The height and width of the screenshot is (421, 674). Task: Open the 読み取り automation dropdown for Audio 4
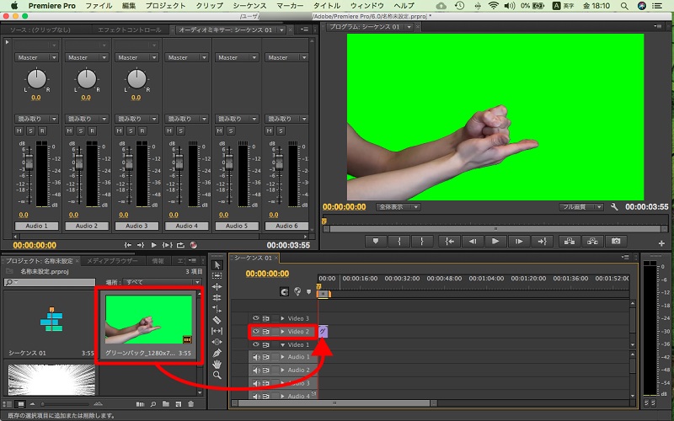coord(187,119)
